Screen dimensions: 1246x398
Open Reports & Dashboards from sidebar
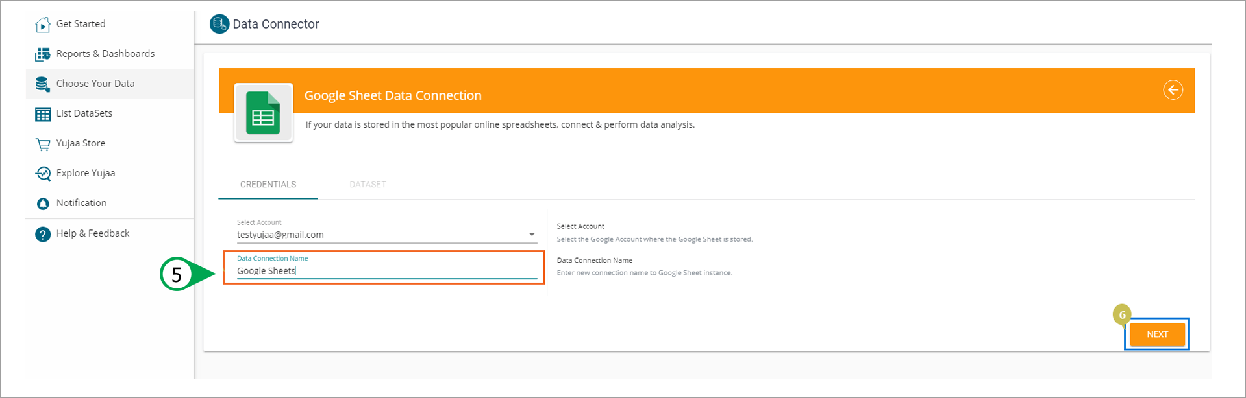(x=105, y=54)
